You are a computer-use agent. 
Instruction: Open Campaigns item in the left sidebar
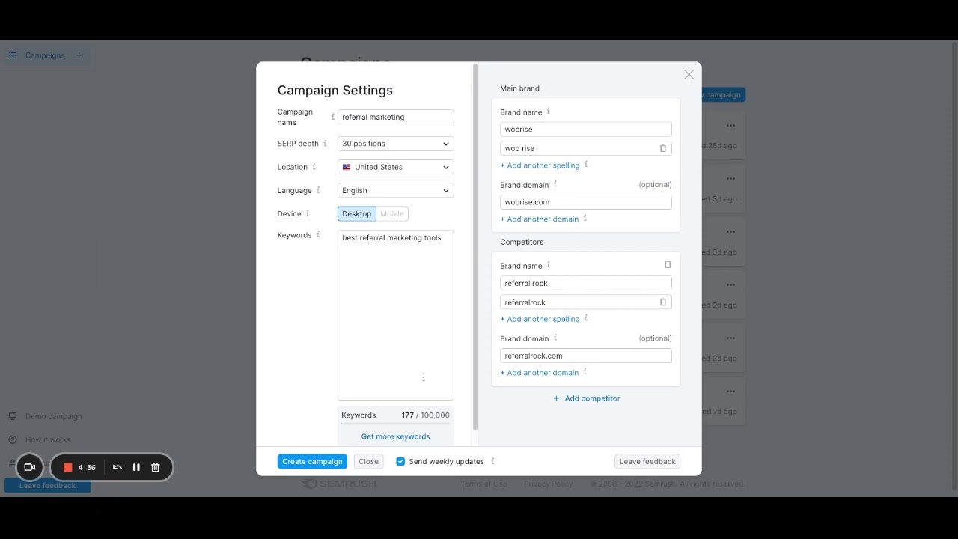tap(45, 55)
